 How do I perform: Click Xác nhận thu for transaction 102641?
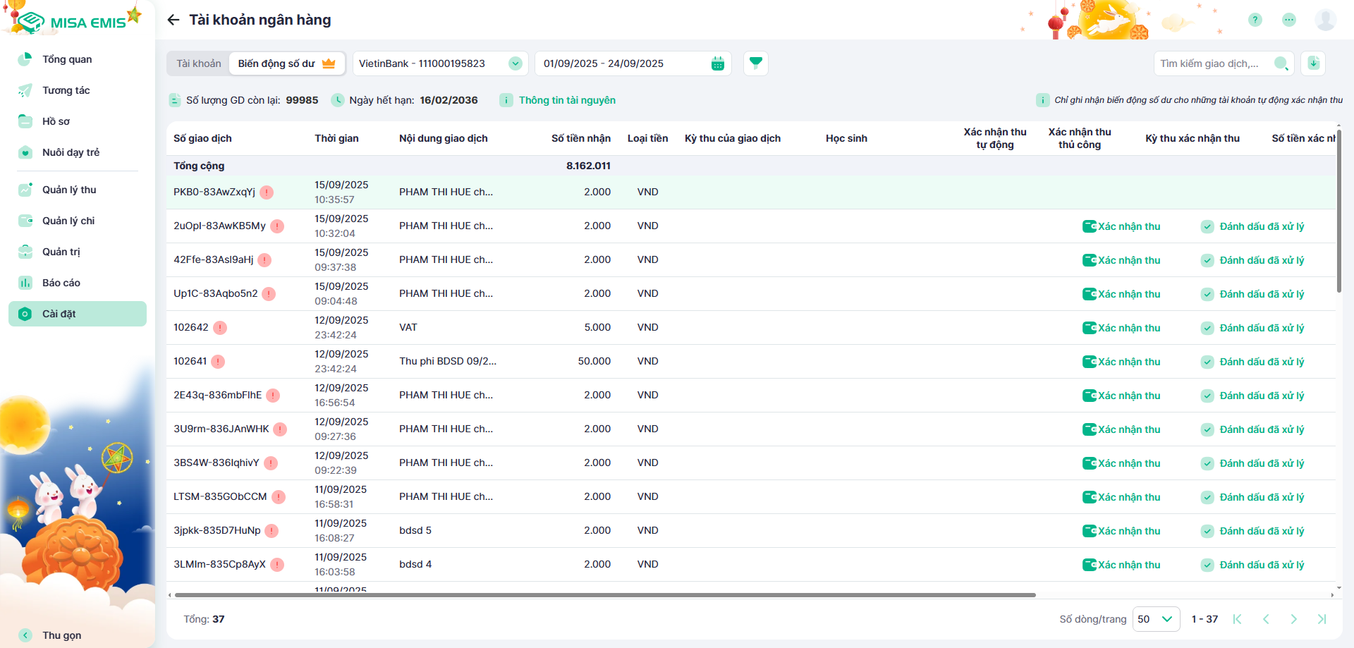[x=1121, y=362]
